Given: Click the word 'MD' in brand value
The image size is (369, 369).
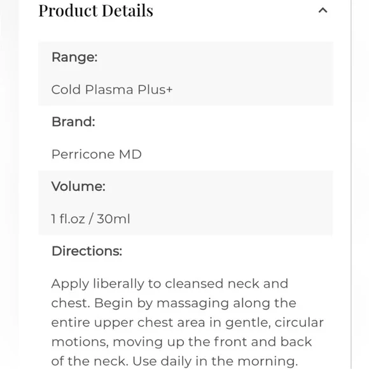Looking at the screenshot, I should [130, 155].
